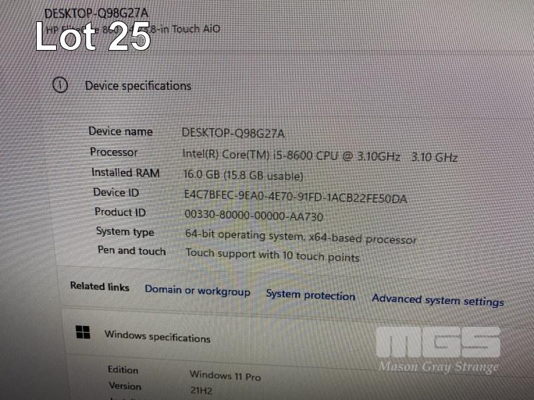Click the Related links label
This screenshot has height=400, width=534.
99,287
